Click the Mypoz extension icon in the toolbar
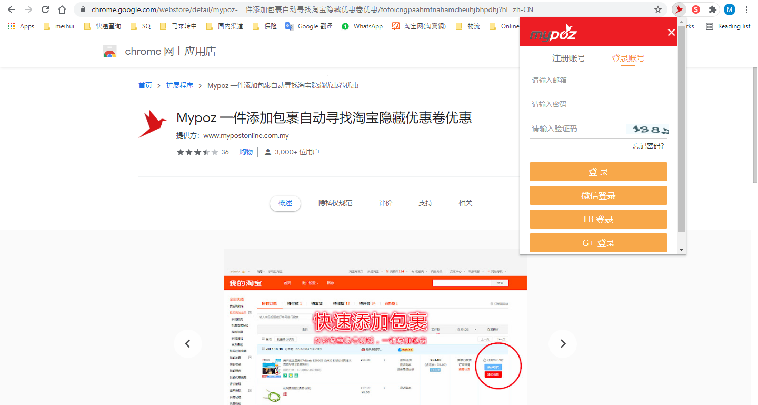The image size is (758, 405). click(x=679, y=9)
